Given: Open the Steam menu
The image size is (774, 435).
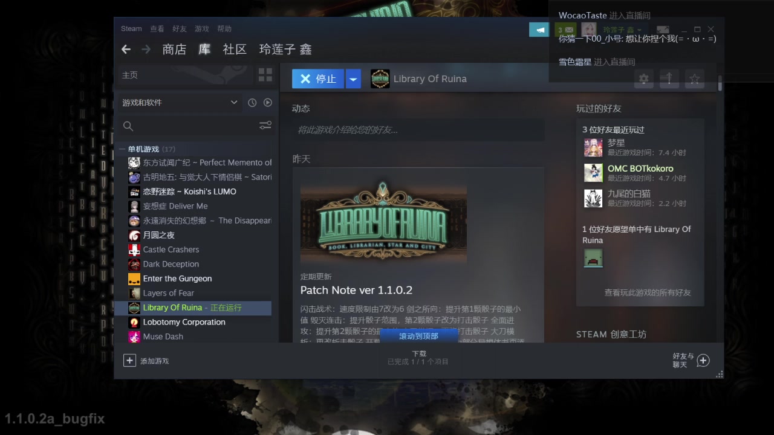Looking at the screenshot, I should point(131,28).
